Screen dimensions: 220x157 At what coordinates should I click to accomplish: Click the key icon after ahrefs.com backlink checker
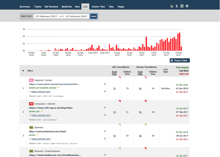tap(59, 87)
